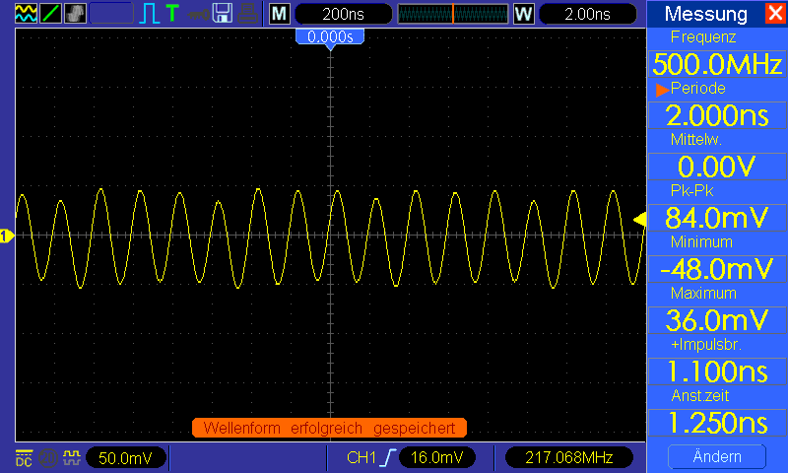This screenshot has height=473, width=788.
Task: Click the square wave probe icon
Action: click(x=71, y=457)
